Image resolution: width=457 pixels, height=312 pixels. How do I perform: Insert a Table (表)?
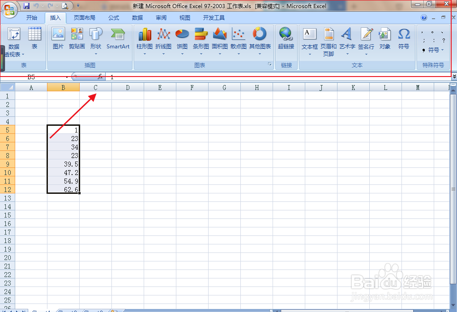(x=34, y=38)
